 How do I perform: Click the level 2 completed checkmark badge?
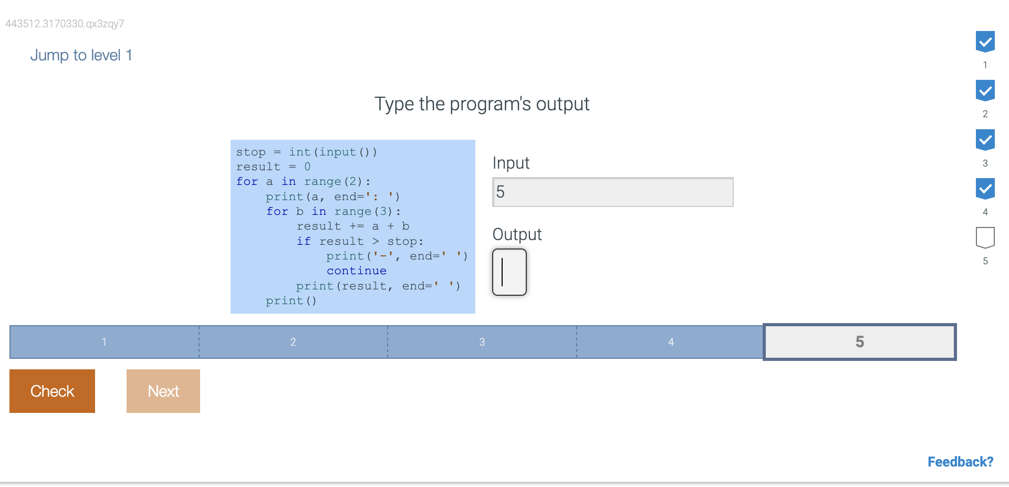[x=985, y=90]
